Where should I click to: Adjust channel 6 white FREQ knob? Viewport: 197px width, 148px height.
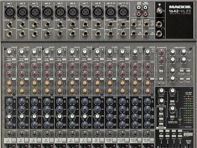tap(72, 117)
